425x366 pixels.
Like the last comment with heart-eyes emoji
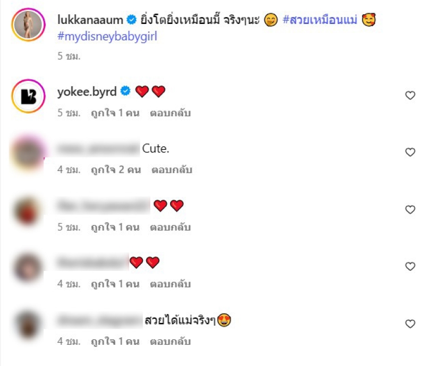[410, 324]
